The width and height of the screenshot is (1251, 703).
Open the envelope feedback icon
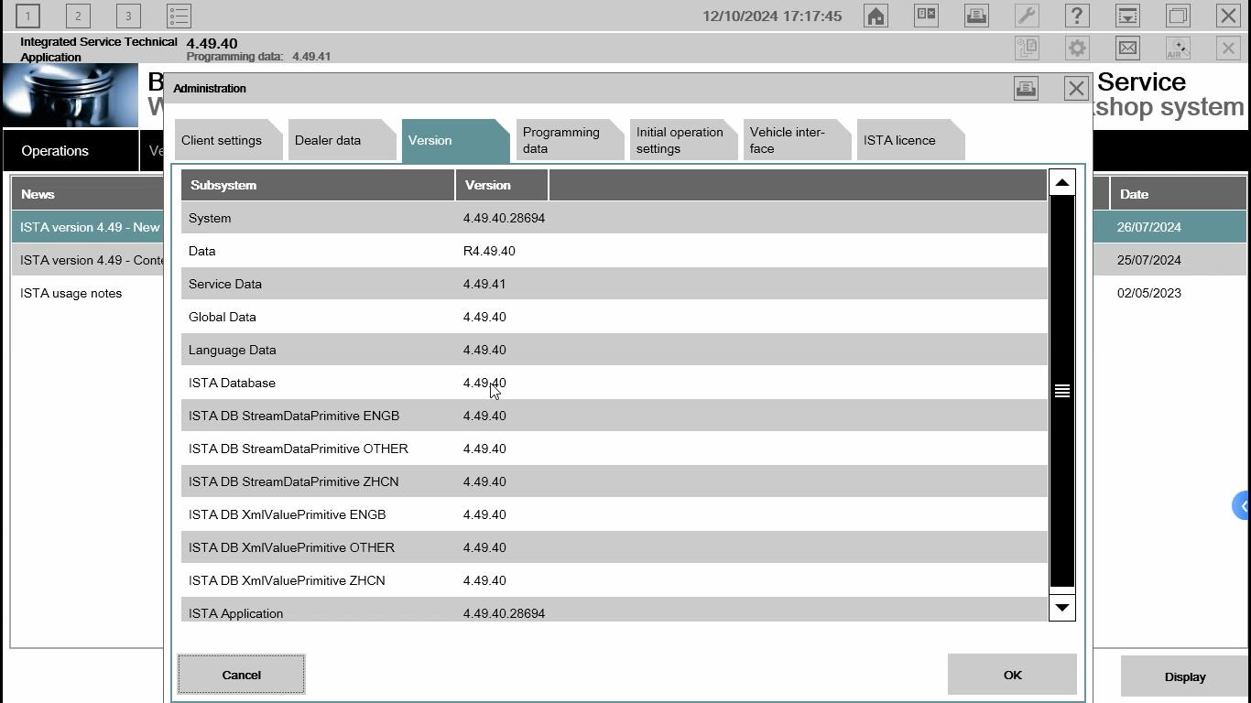tap(1127, 48)
